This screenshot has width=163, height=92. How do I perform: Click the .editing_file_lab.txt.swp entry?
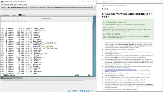[x=45, y=43]
